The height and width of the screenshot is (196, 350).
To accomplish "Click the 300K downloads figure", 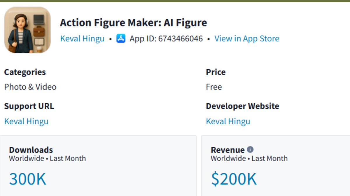I will [x=28, y=179].
